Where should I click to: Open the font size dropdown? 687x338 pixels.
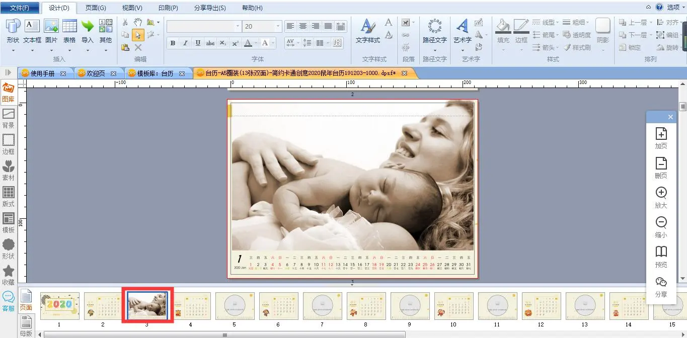tap(278, 26)
